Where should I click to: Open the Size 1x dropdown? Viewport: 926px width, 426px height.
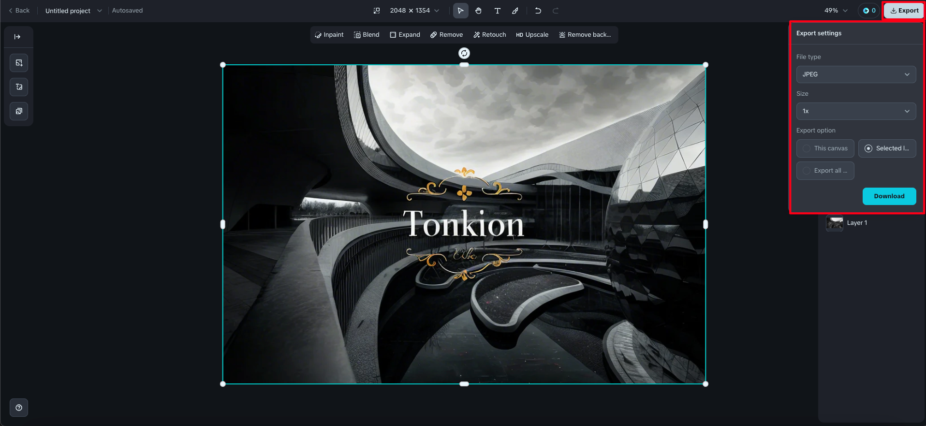tap(856, 111)
